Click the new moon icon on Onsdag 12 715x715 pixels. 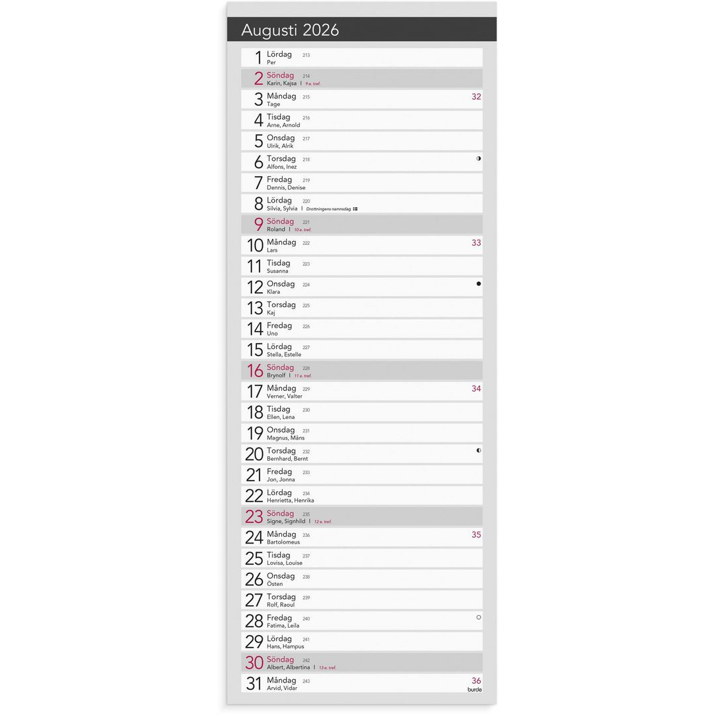pyautogui.click(x=479, y=283)
